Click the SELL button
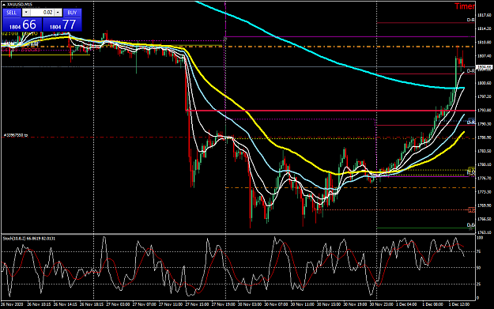This screenshot has width=494, height=309. pyautogui.click(x=11, y=13)
